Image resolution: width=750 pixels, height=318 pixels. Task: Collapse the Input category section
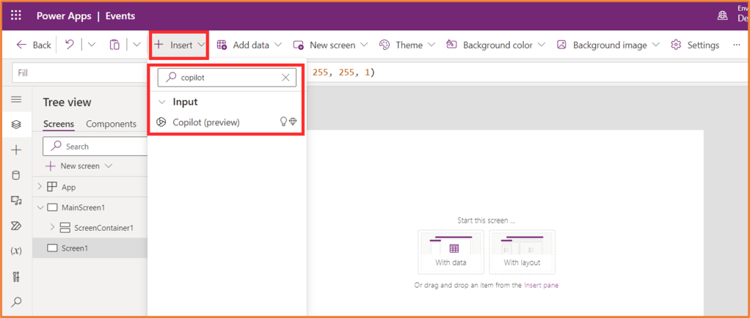click(162, 102)
